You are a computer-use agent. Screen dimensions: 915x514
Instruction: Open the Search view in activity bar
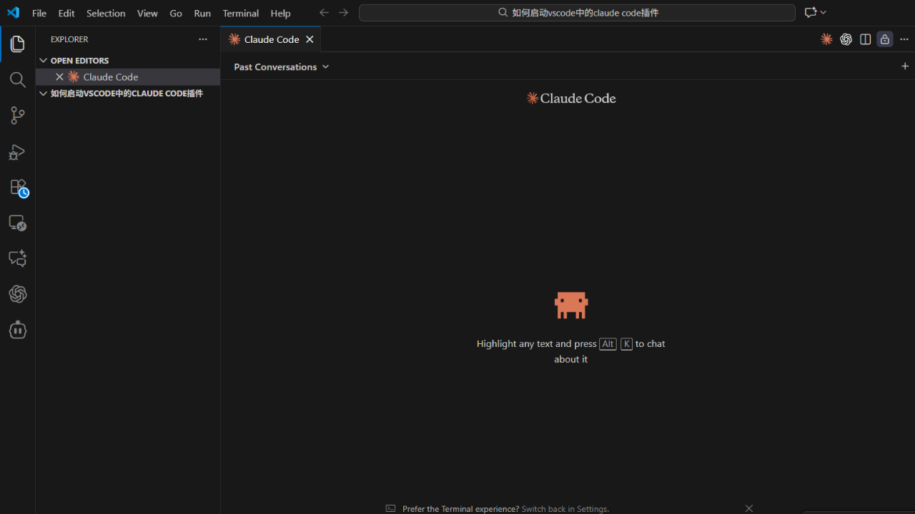[18, 80]
